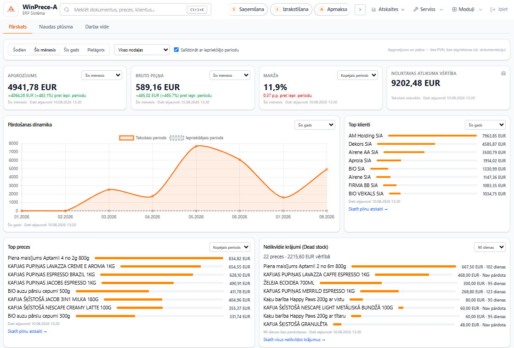This screenshot has height=348, width=514.
Task: Click the grid icon beside Moduļi
Action: (x=454, y=10)
